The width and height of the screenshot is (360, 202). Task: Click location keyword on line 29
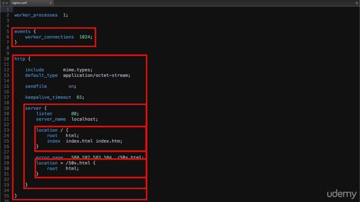coord(47,163)
